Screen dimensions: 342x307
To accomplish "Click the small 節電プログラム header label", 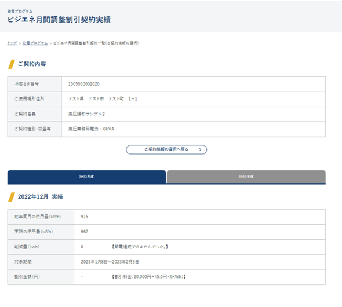I will 20,11.
